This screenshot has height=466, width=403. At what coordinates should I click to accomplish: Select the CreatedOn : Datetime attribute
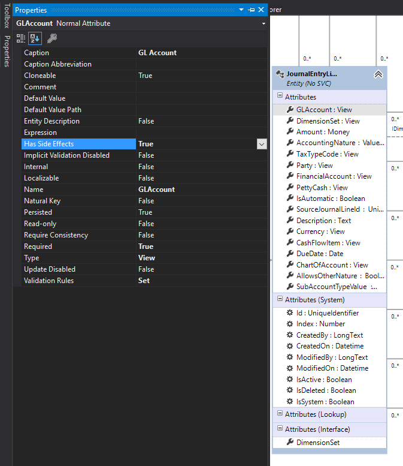[330, 346]
